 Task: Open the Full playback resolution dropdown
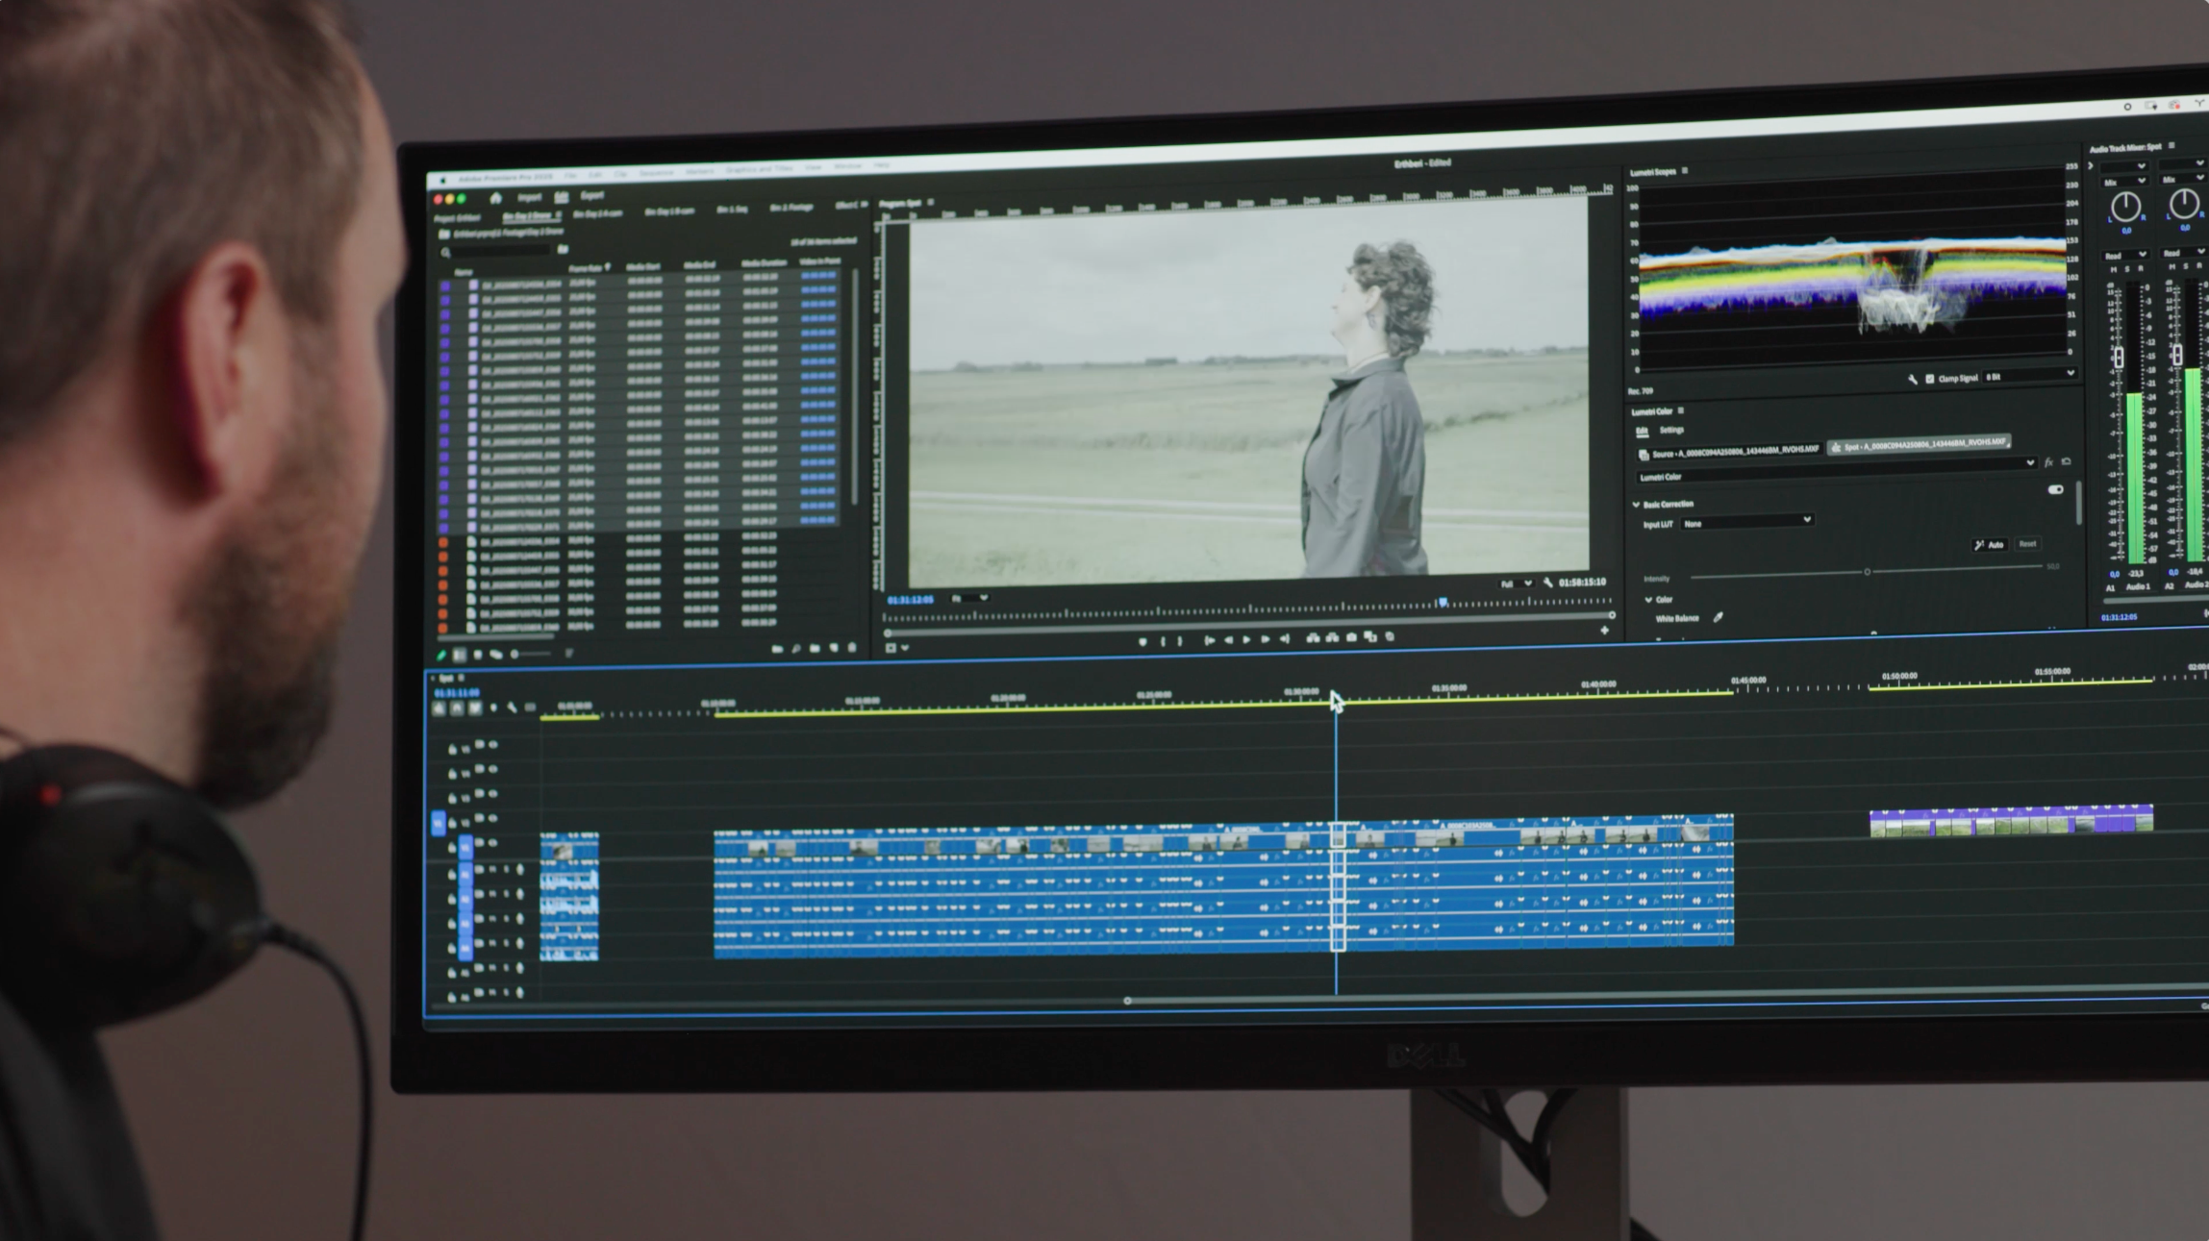1517,583
